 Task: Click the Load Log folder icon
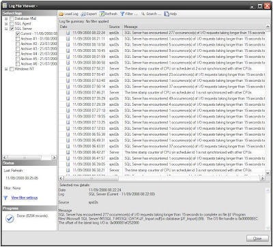pos(61,14)
